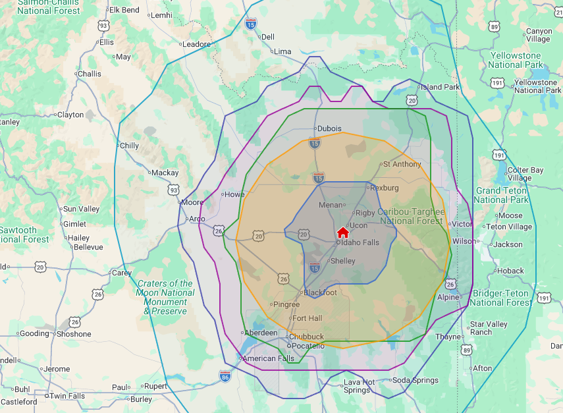Viewport: 563px width, 413px height.
Task: Click the US 89 shield near Canyon Village
Action: 494,26
